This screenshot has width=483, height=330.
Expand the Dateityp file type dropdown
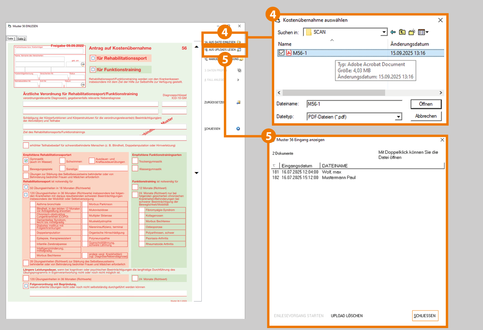click(x=398, y=117)
